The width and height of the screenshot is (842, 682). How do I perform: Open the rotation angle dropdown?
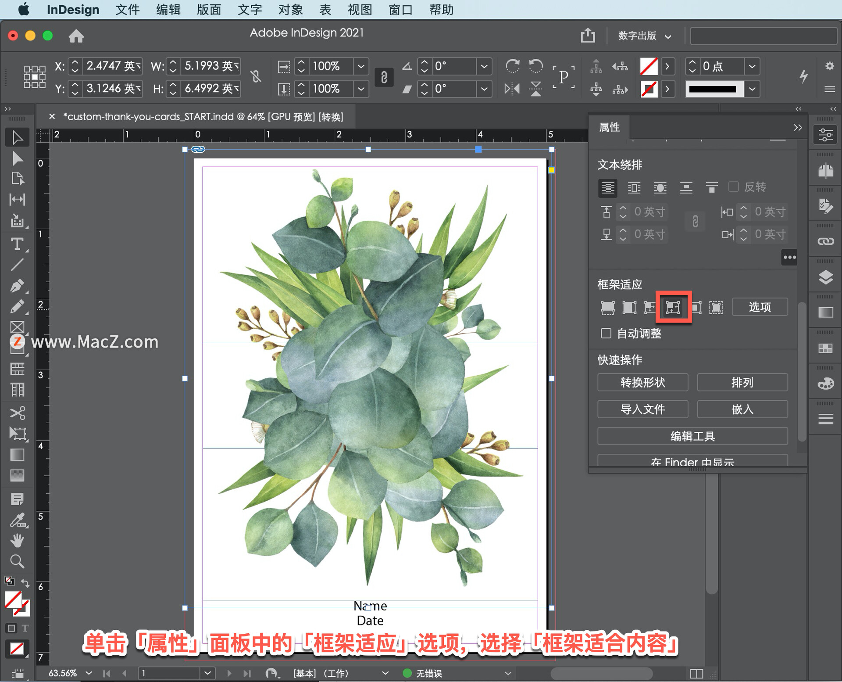[484, 66]
